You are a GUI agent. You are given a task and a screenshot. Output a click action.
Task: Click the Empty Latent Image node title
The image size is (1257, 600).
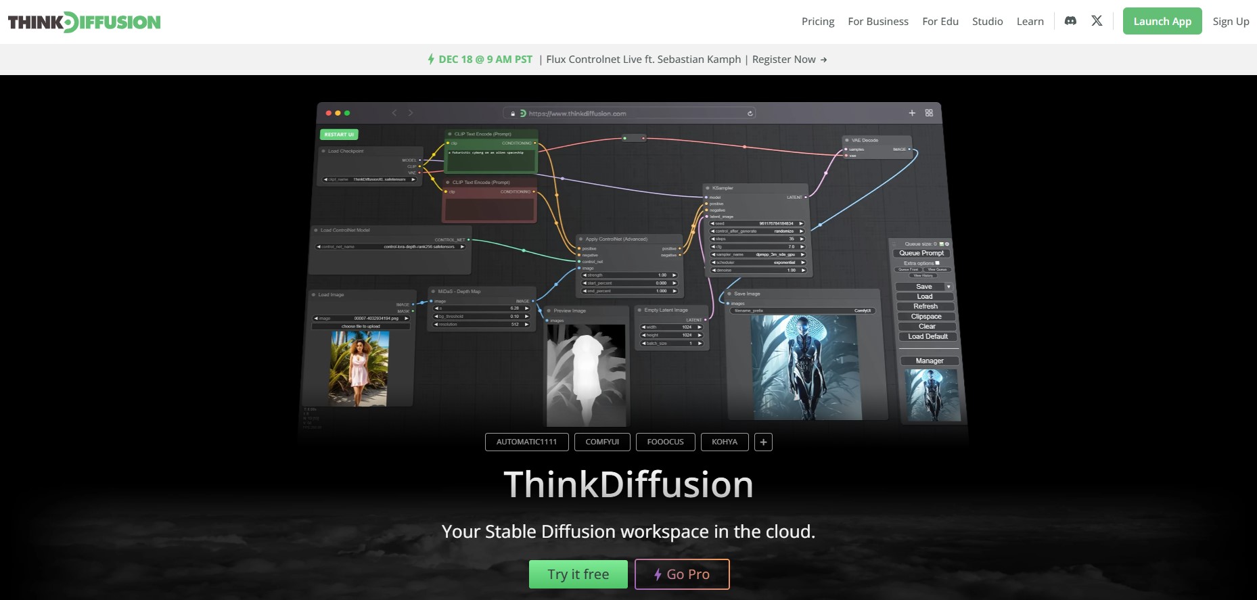(666, 310)
